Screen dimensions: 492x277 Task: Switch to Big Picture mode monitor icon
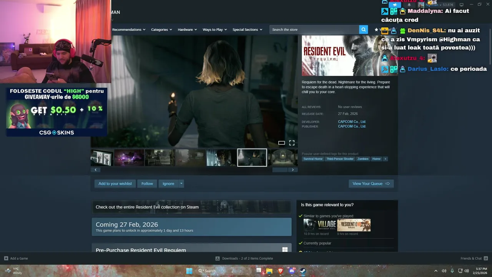[461, 5]
